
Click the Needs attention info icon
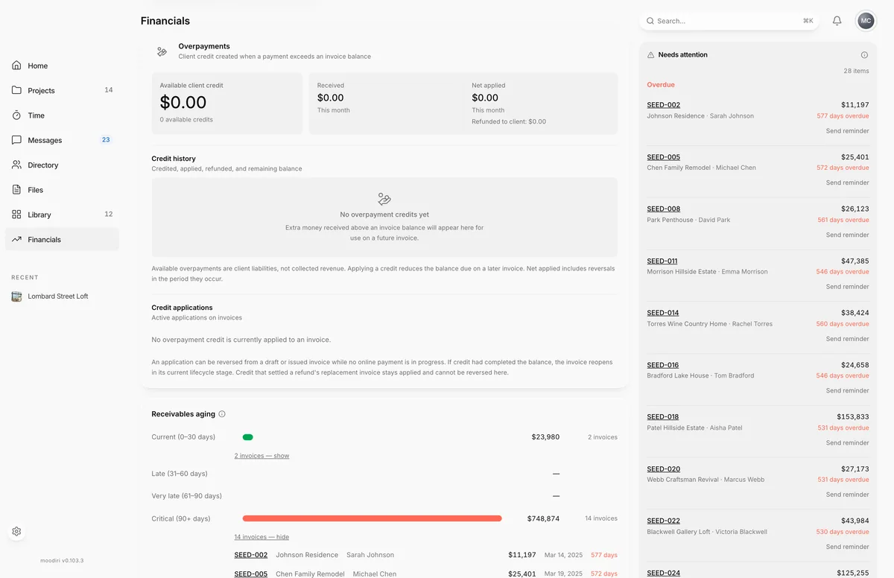tap(864, 55)
